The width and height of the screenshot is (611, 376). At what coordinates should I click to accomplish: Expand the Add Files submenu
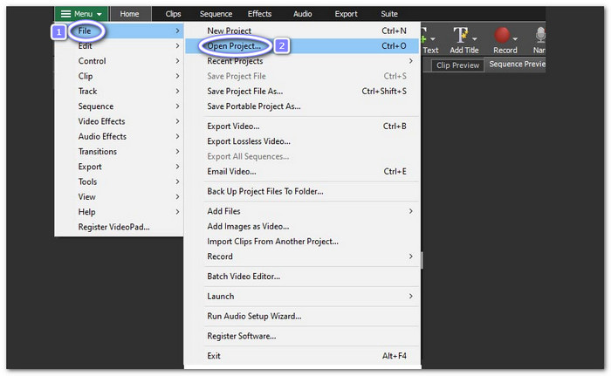click(x=302, y=212)
